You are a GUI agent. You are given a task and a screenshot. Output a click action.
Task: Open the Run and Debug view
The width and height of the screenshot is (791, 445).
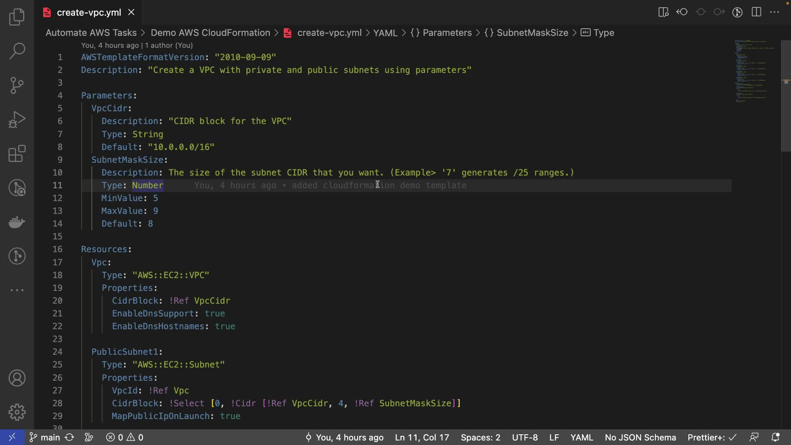point(17,119)
